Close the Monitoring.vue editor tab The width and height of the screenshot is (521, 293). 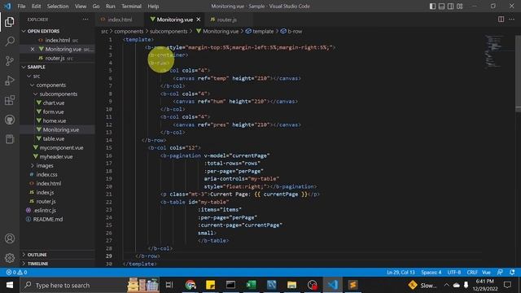[x=199, y=20]
